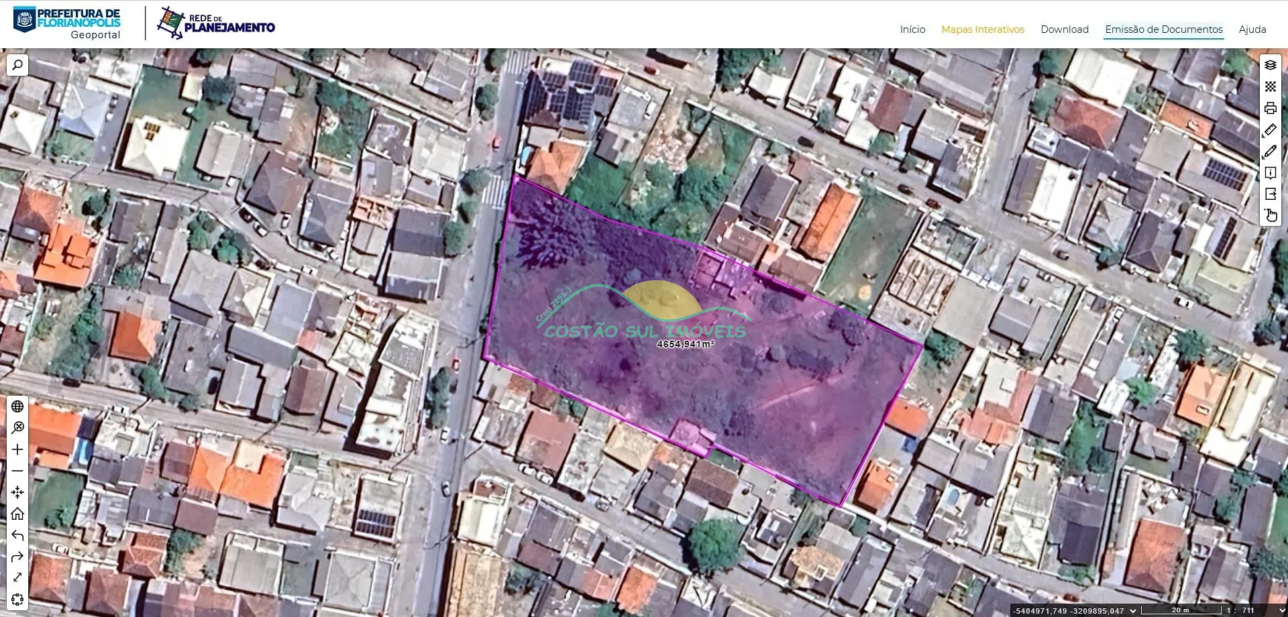Click the dashed selection frame icon
The image size is (1288, 617).
17,599
